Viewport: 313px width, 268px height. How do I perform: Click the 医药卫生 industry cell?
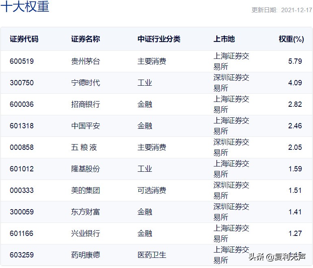pos(152,255)
